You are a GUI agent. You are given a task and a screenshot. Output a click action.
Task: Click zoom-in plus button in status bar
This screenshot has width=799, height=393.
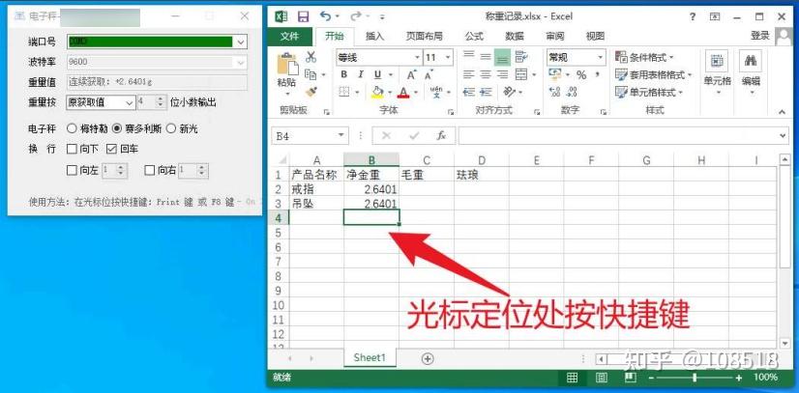tap(739, 378)
